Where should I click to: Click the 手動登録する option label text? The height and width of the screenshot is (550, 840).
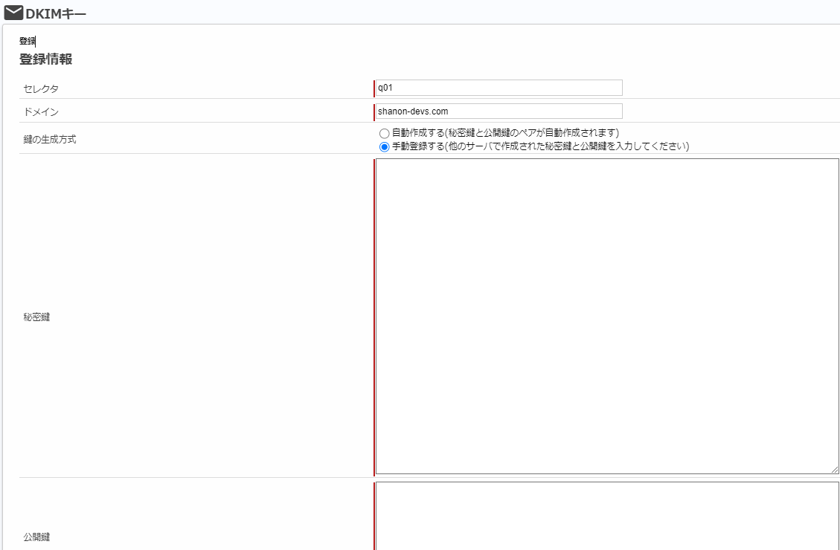point(541,146)
